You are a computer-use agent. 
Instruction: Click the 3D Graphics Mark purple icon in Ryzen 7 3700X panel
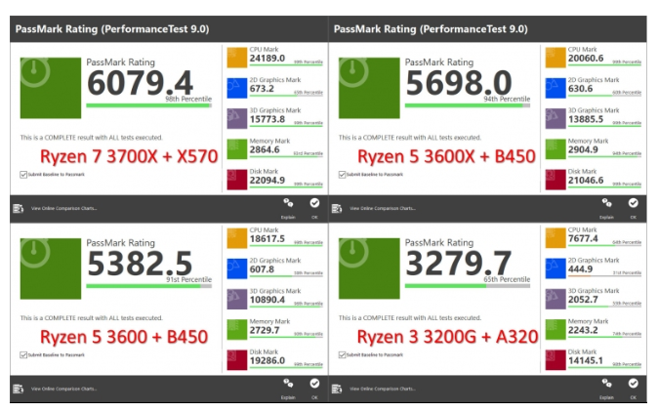(x=236, y=119)
